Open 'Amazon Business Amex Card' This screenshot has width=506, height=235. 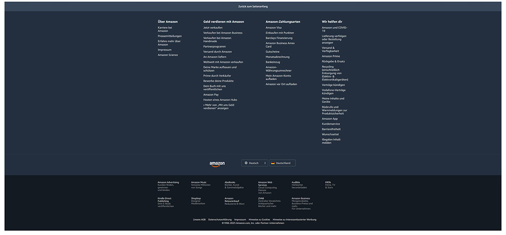pos(280,45)
